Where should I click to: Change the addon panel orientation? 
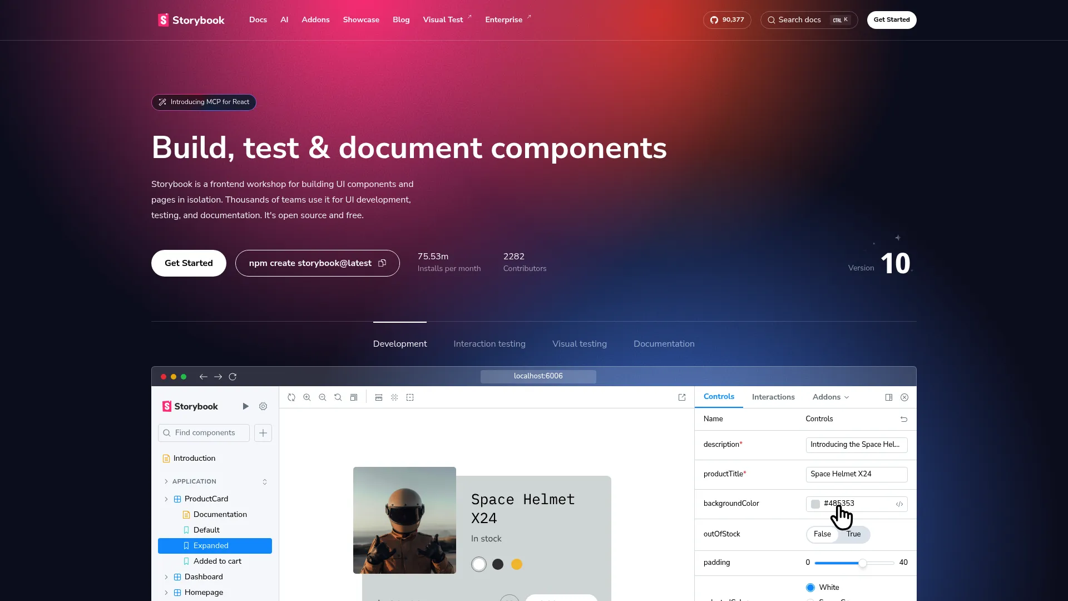[x=889, y=397]
